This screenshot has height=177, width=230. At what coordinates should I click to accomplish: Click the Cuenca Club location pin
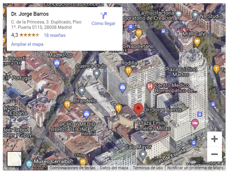coord(97,74)
